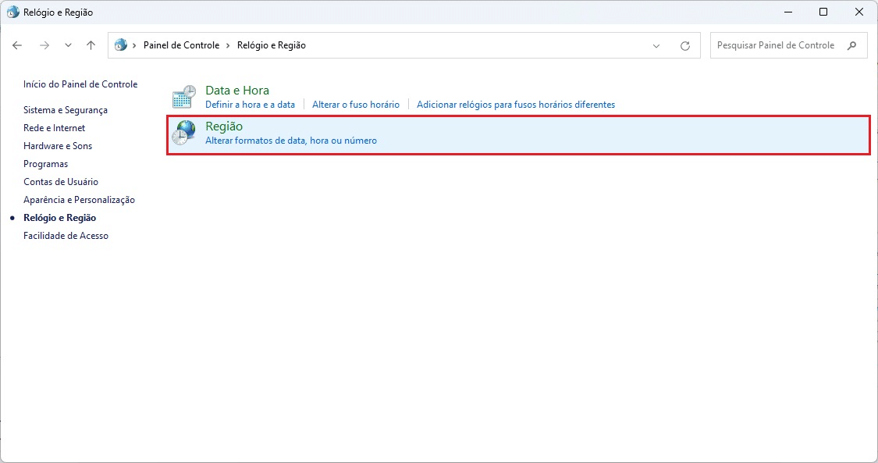Go to Início do Painel de Controle

tap(80, 84)
